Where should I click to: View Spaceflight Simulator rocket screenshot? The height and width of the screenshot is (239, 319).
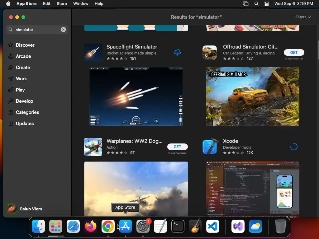[x=136, y=96]
